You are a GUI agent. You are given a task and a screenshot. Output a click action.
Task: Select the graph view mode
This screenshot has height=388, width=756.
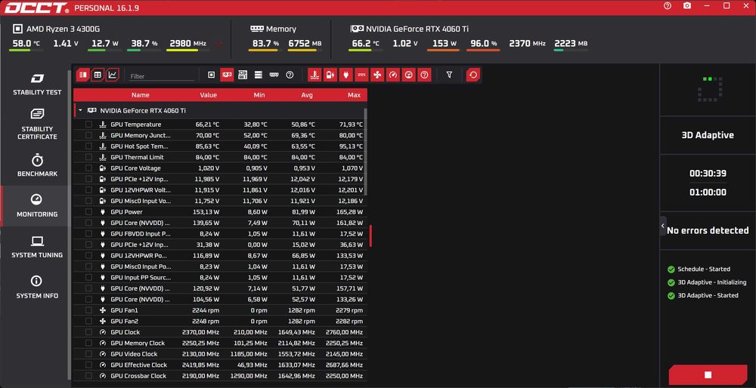(x=113, y=75)
